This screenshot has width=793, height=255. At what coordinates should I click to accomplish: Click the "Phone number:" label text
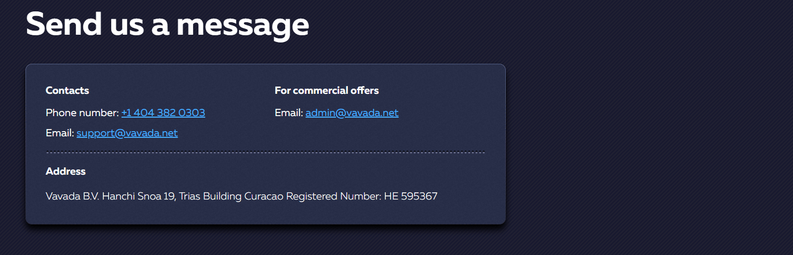(x=82, y=113)
